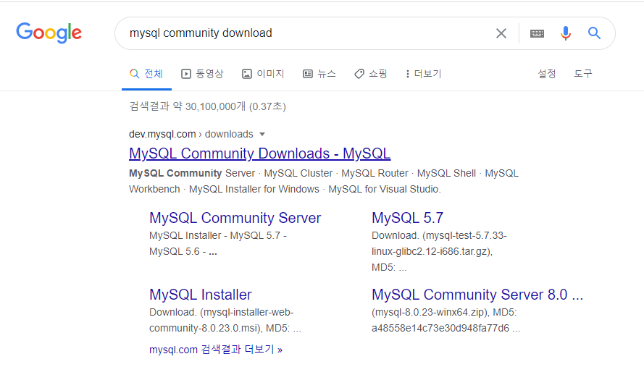Click snippet text '(mysql-8.0.23-winx64.zip), MD5:'
Viewport: 644px width, 367px height.
click(x=444, y=313)
